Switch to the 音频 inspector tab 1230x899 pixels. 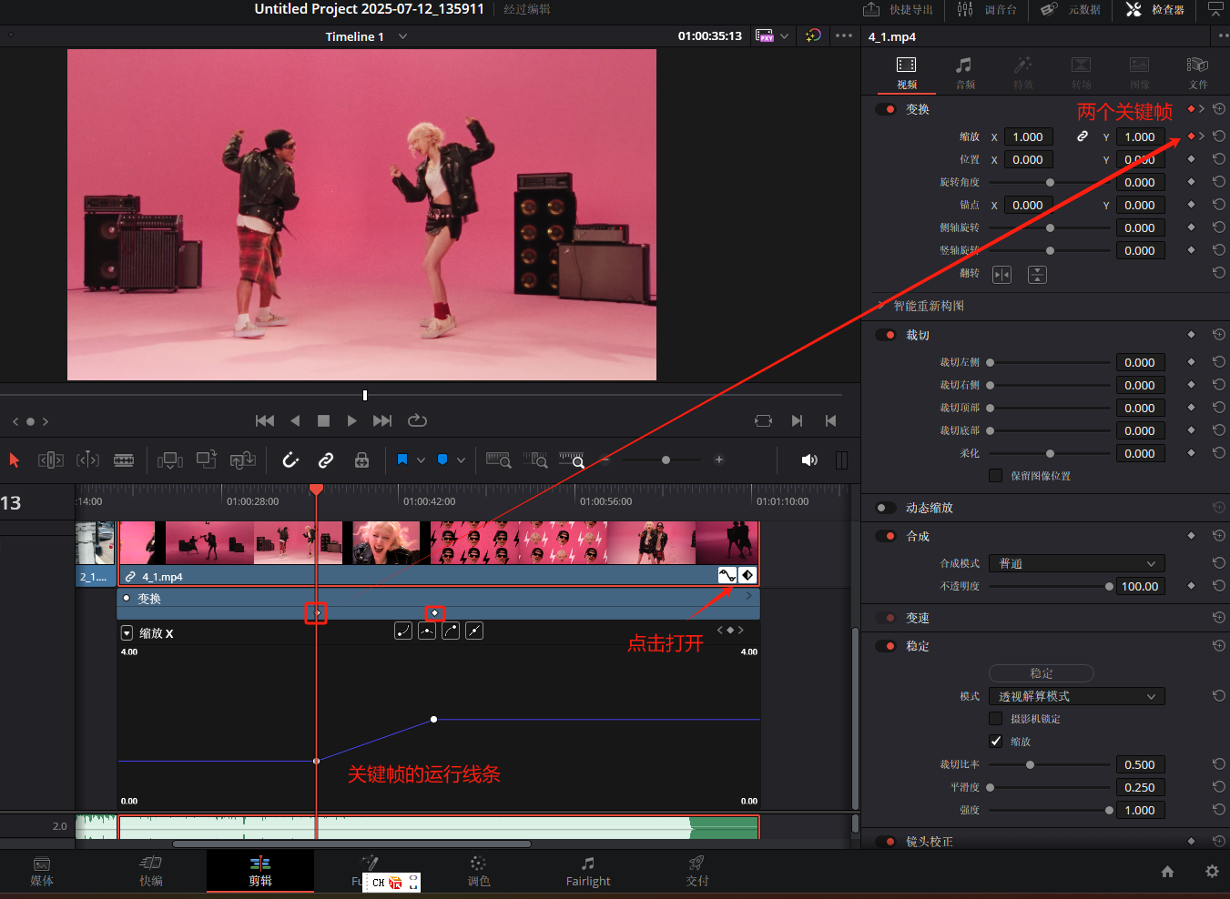click(x=964, y=73)
